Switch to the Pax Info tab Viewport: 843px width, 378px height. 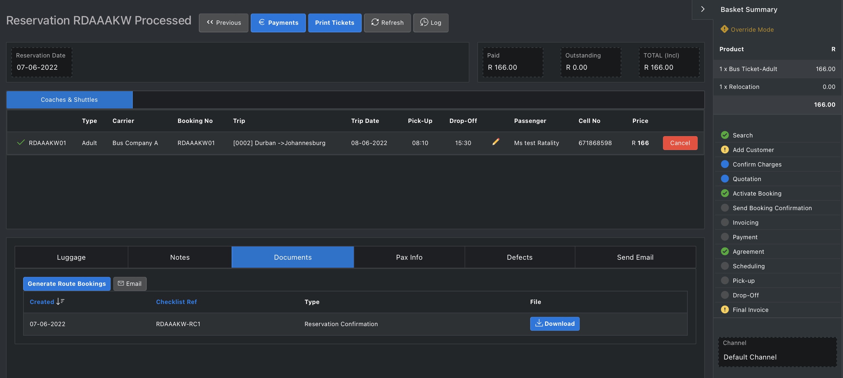pyautogui.click(x=409, y=257)
